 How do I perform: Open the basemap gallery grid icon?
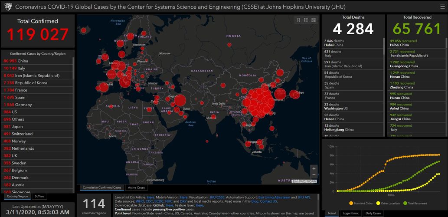(314, 20)
